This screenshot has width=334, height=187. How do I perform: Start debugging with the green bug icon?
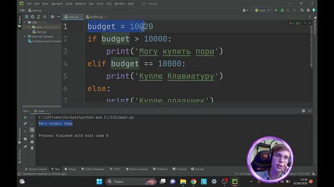click(x=282, y=10)
